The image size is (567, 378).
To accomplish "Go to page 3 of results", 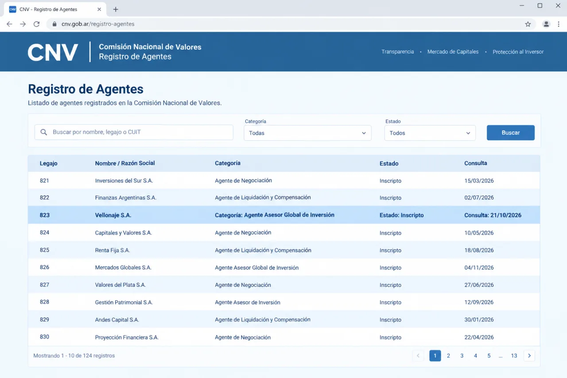I will coord(462,355).
